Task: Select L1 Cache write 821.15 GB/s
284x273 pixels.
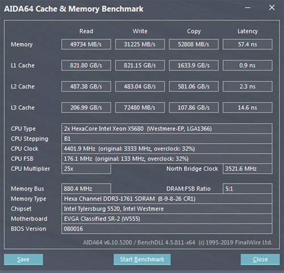Action: pyautogui.click(x=140, y=65)
